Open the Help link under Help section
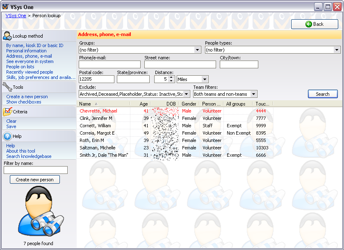The image size is (344, 250). point(11,146)
